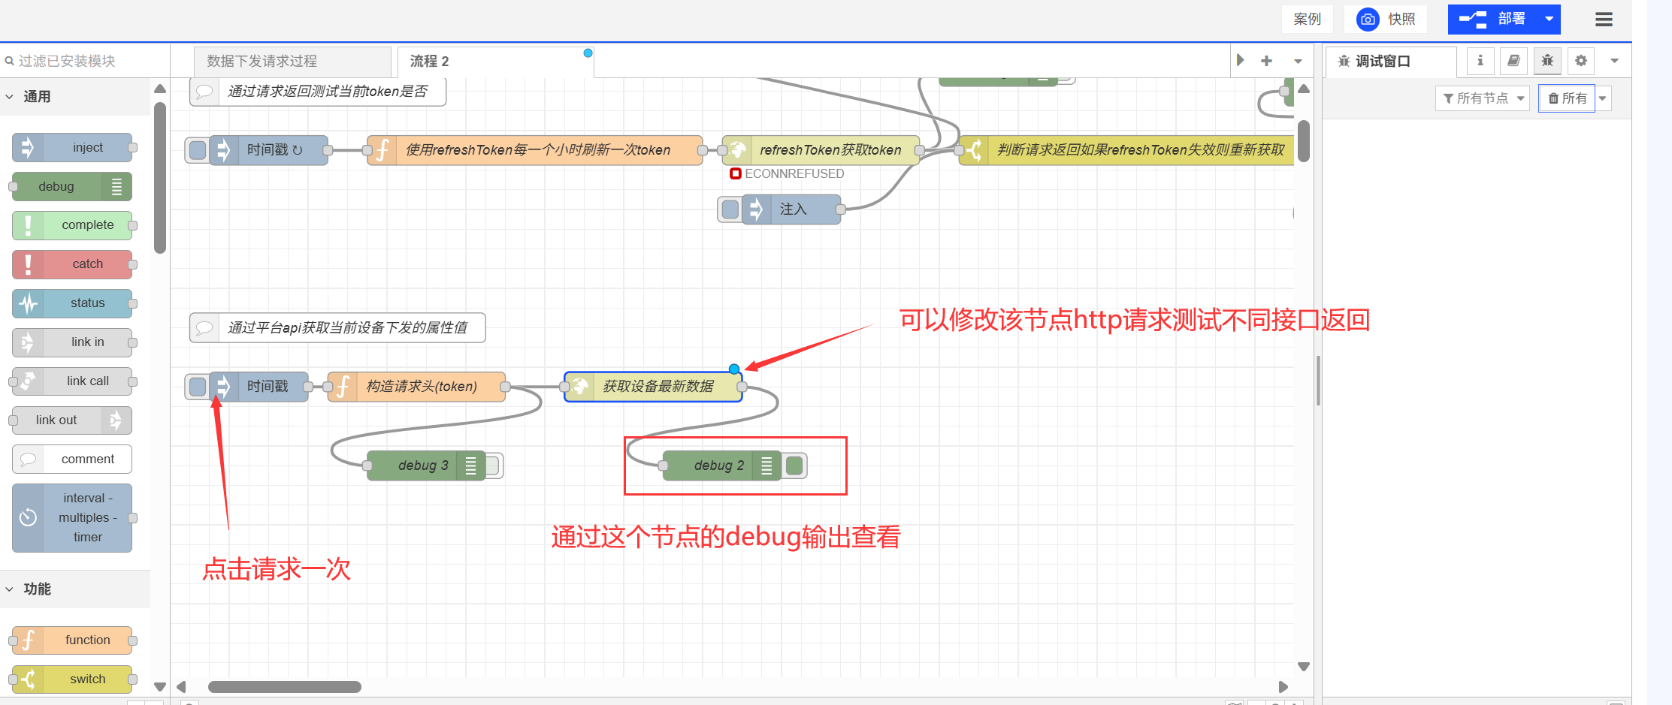Trigger the 注入 inject node button
Image resolution: width=1672 pixels, height=705 pixels.
(730, 209)
